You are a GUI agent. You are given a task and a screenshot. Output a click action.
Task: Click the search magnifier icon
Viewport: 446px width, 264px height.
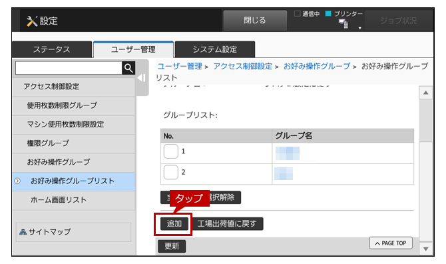(128, 68)
